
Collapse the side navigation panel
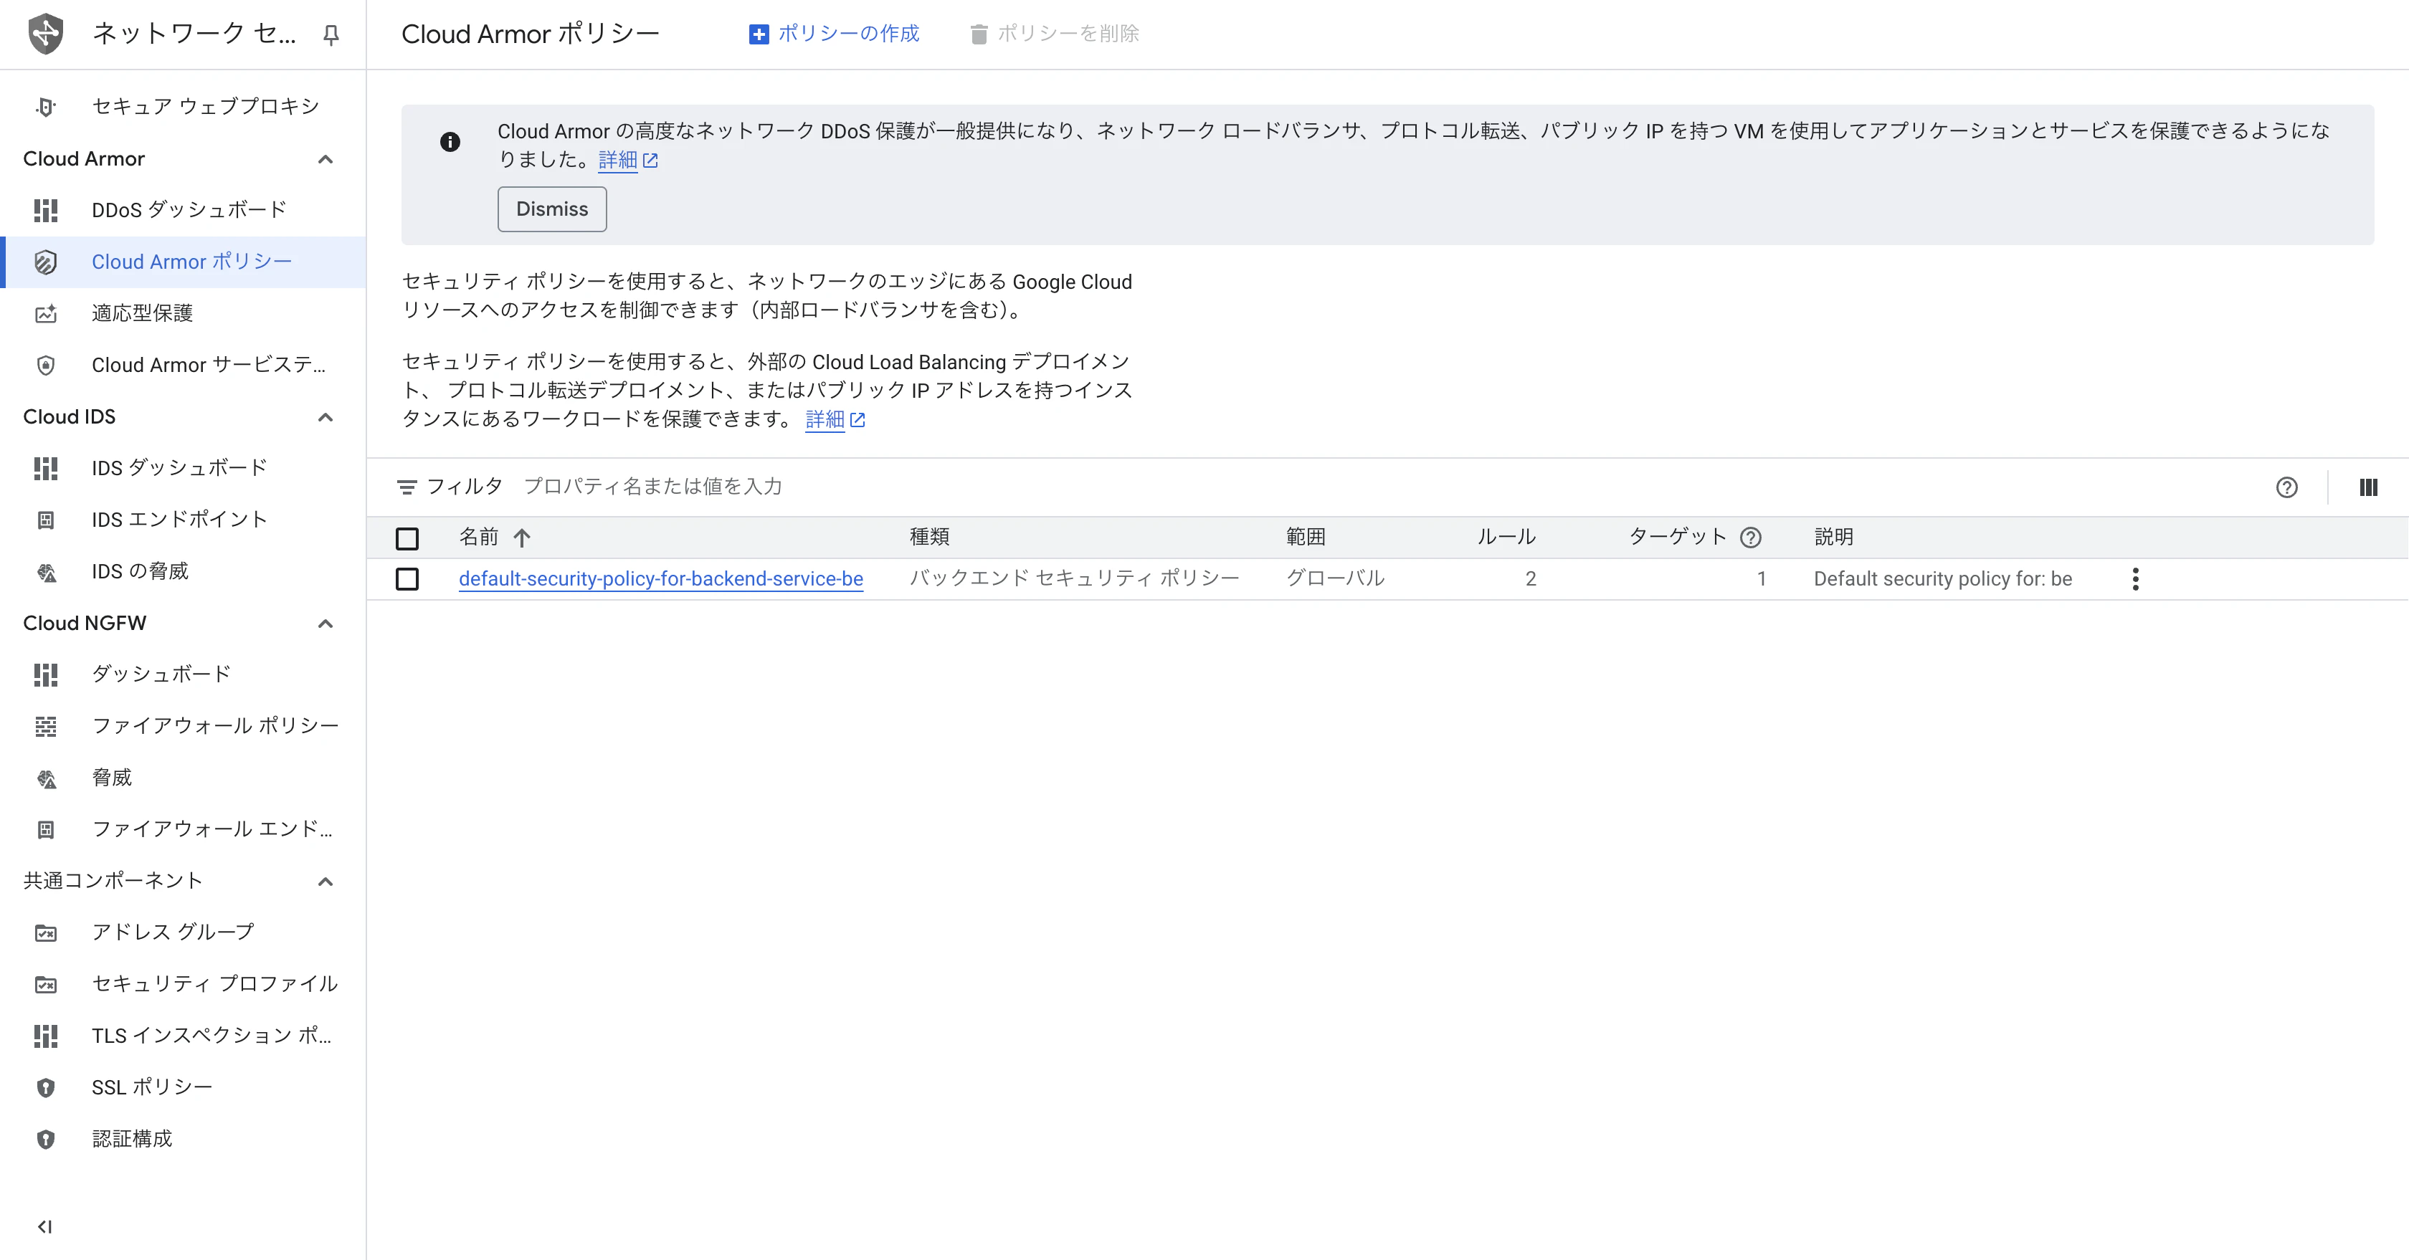click(x=45, y=1226)
